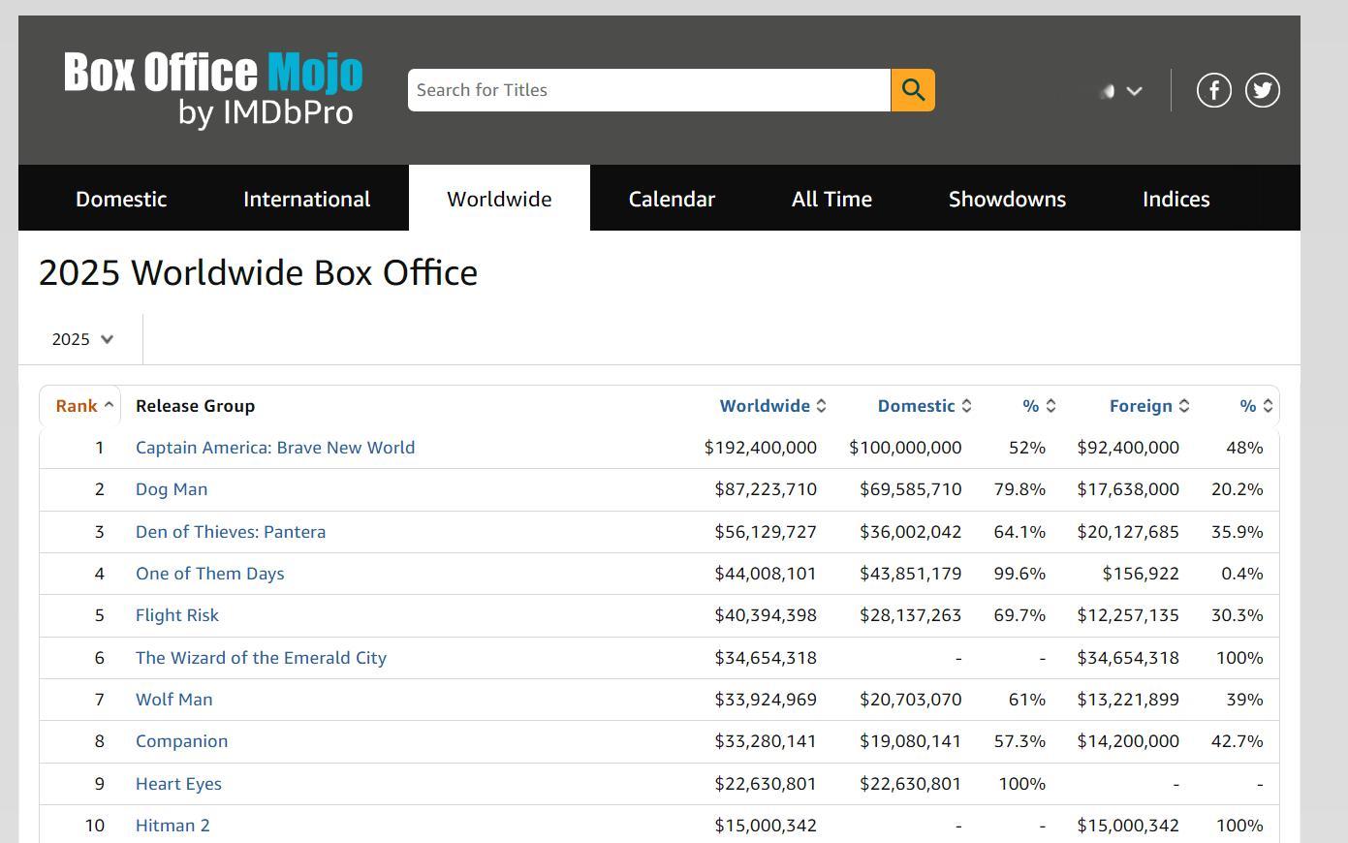
Task: Click the 2025 Worldwide Box Office heading
Action: pyautogui.click(x=258, y=273)
